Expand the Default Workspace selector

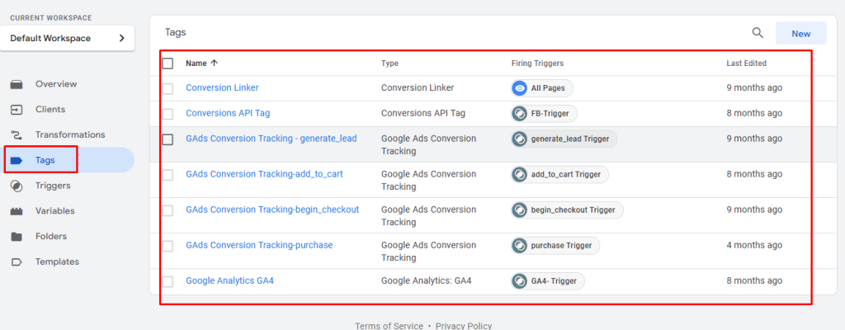point(68,38)
